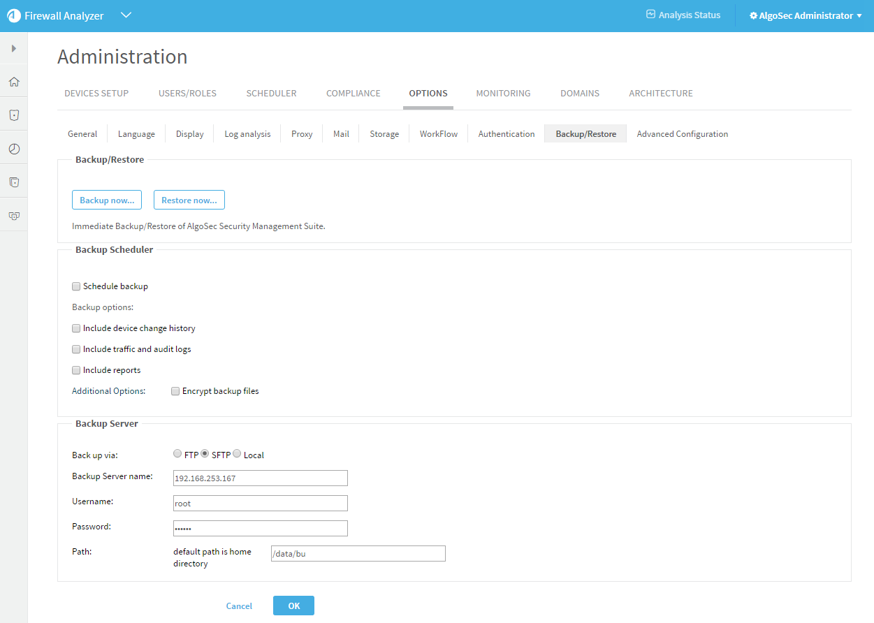874x623 pixels.
Task: Switch to the MONITORING tab
Action: 503,93
